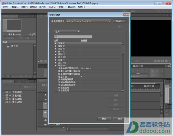The image size is (173, 136).
Task: Select the 关闭所有目标音频 row
Action: click(88, 85)
